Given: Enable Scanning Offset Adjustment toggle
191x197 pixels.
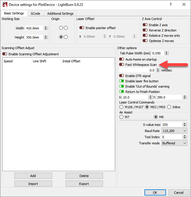Looking at the screenshot, I should coord(5,54).
